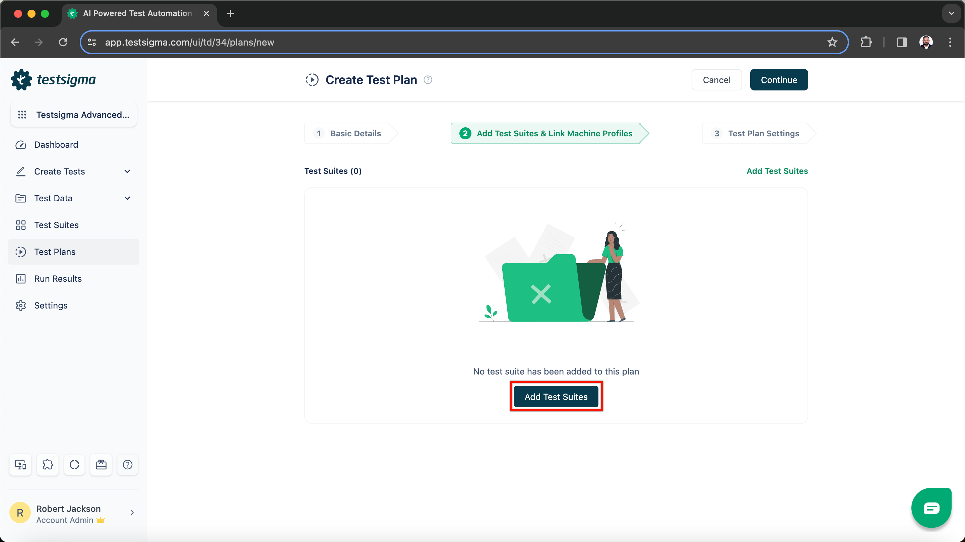Image resolution: width=965 pixels, height=542 pixels.
Task: Click the Cancel button
Action: tap(716, 79)
